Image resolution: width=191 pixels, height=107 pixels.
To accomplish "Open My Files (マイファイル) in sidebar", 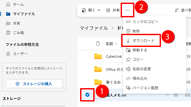I will click(x=20, y=14).
